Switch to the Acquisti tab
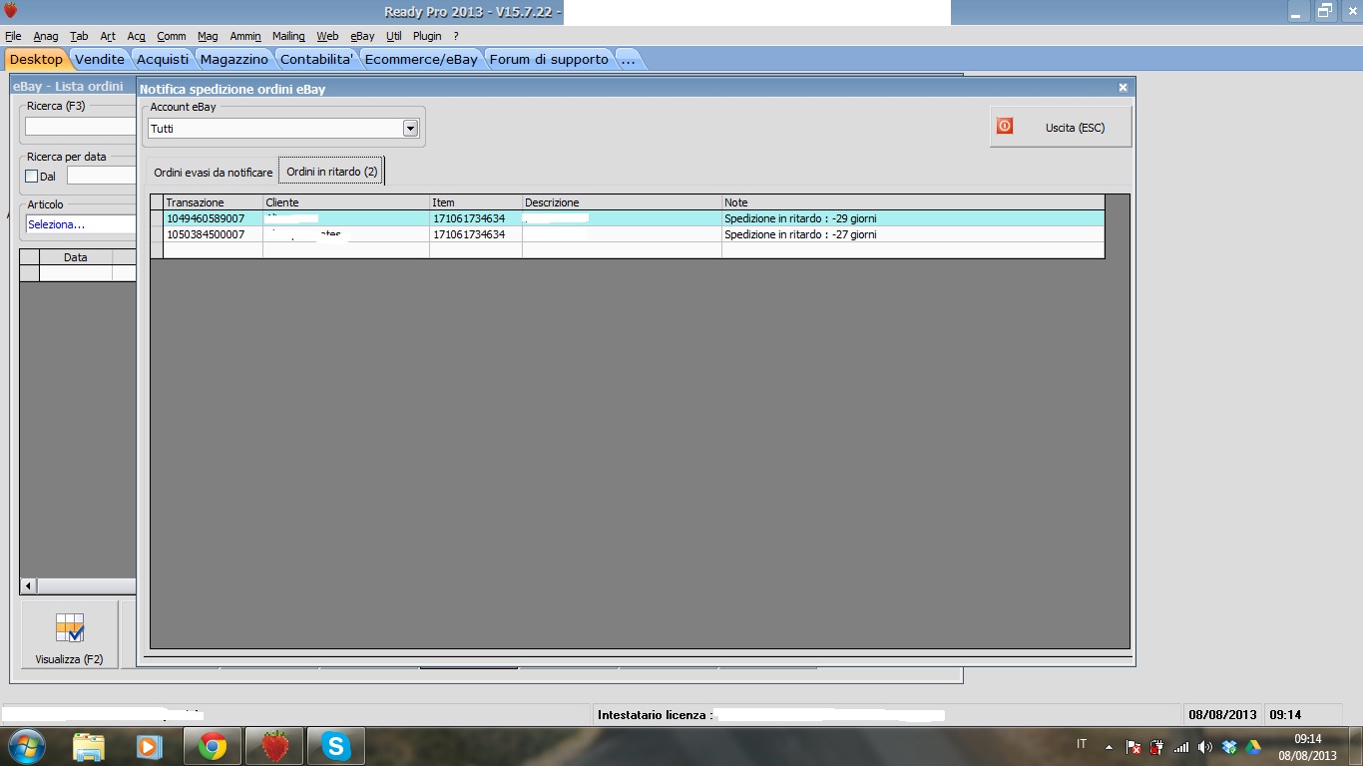Viewport: 1363px width, 766px height. pos(163,60)
